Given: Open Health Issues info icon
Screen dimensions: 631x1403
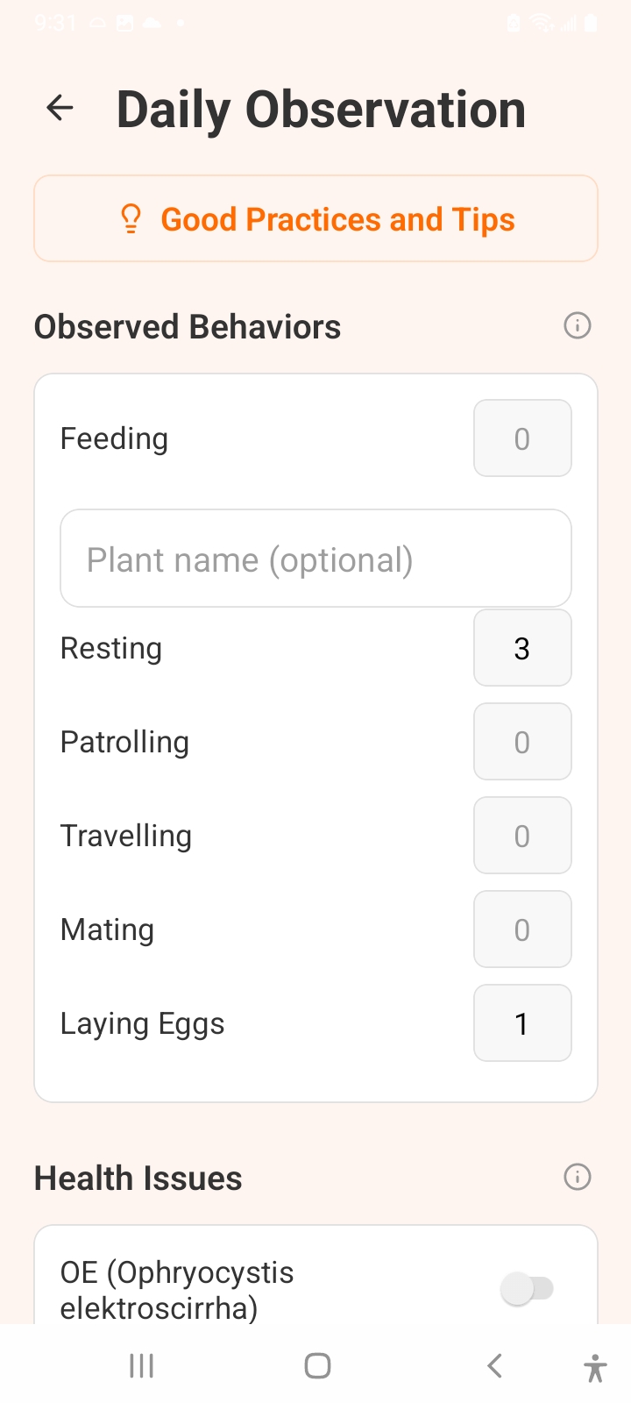Looking at the screenshot, I should pos(577,1177).
